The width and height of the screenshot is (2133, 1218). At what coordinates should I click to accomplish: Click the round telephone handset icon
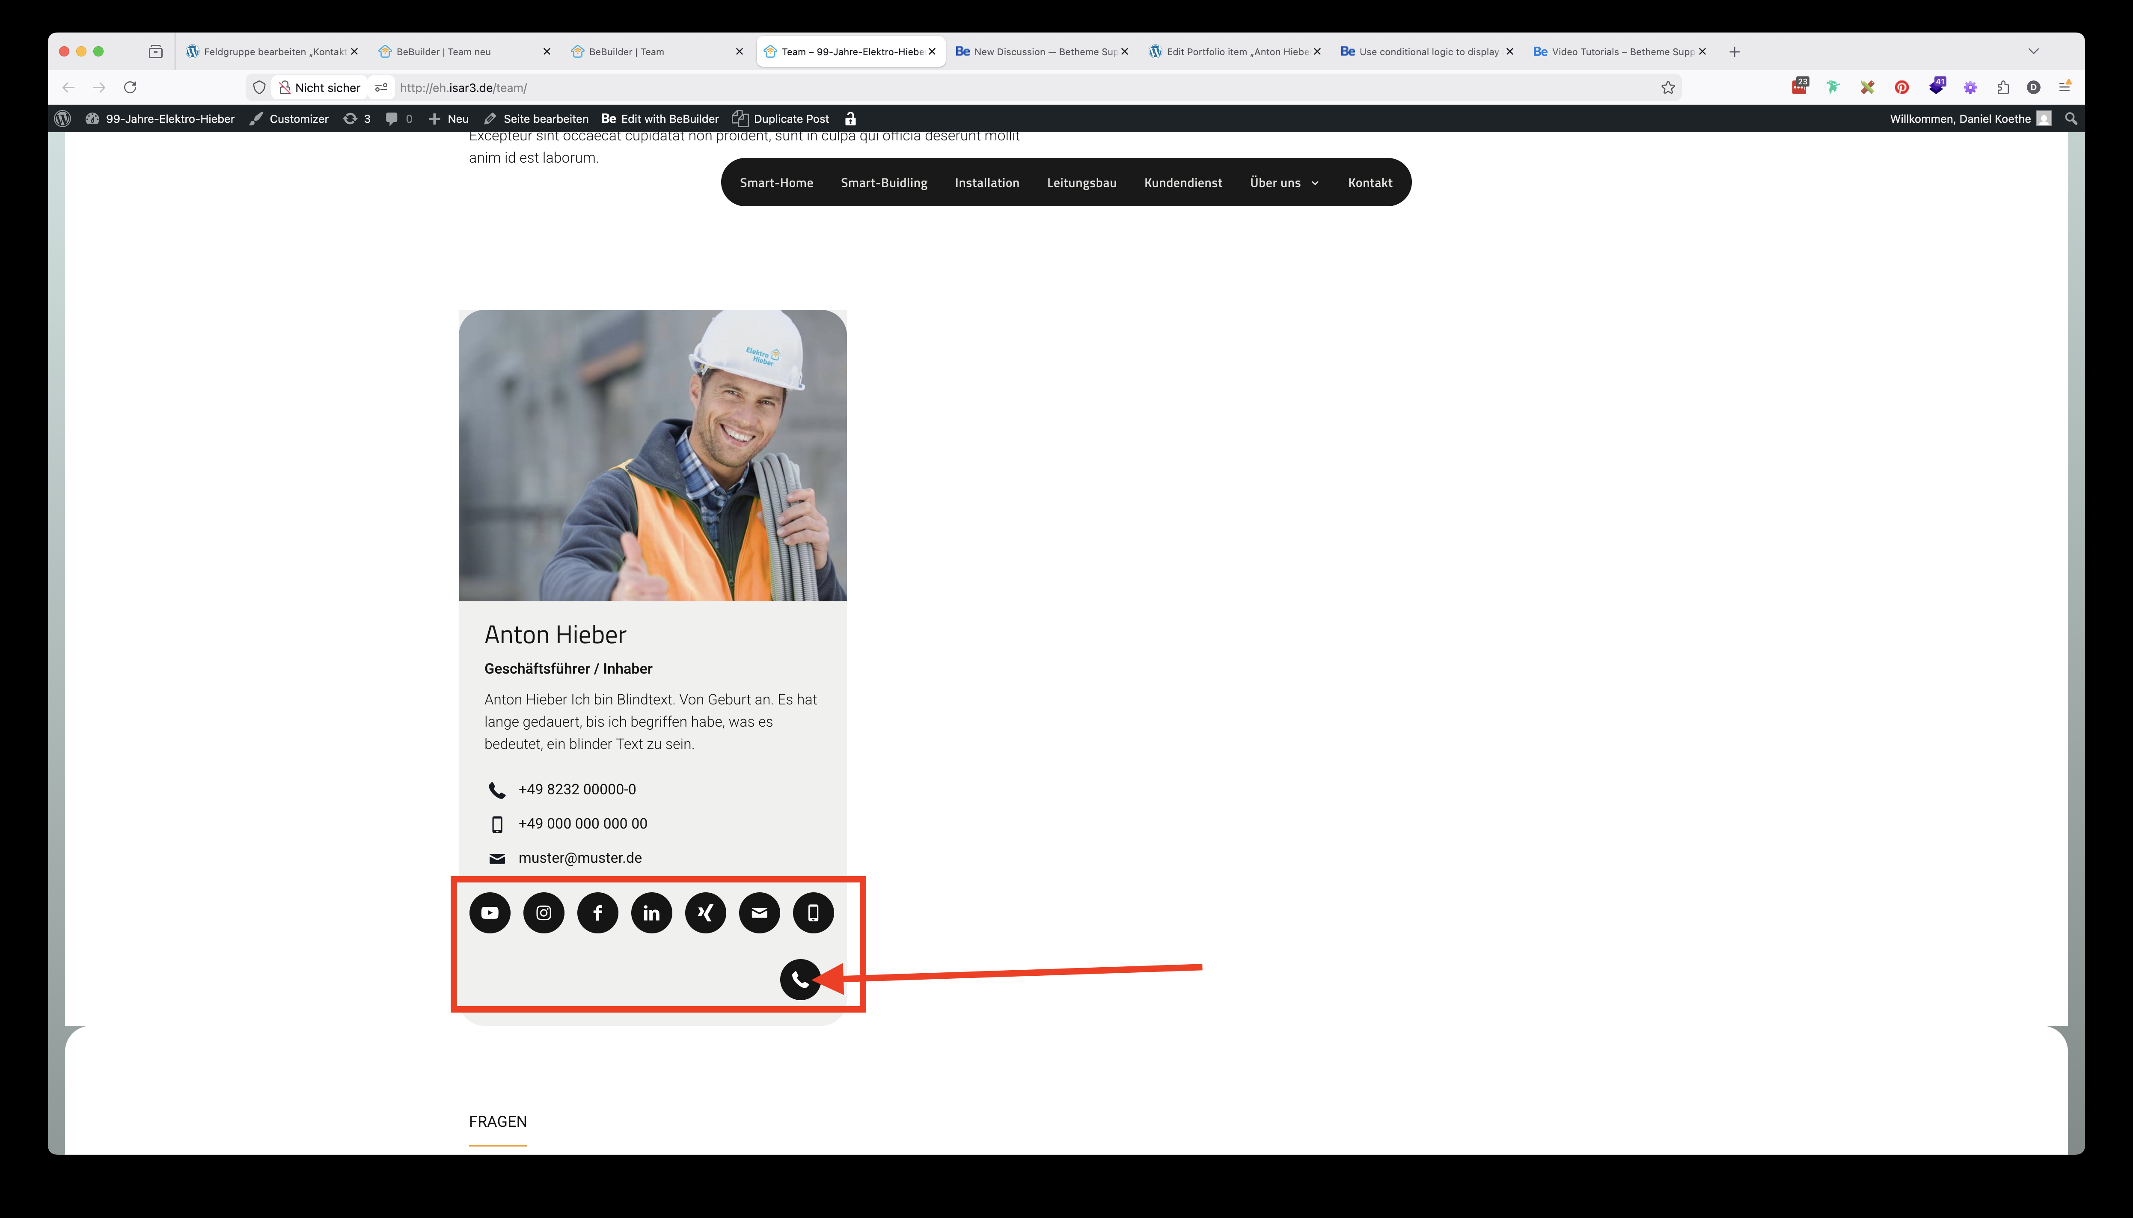pyautogui.click(x=800, y=979)
